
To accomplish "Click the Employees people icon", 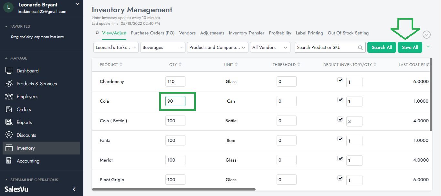I will point(9,97).
